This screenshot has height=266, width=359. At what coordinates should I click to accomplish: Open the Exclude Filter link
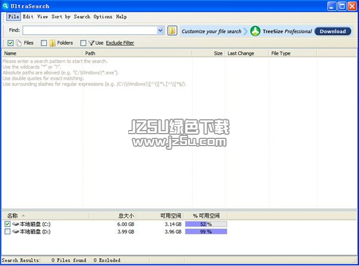point(120,43)
